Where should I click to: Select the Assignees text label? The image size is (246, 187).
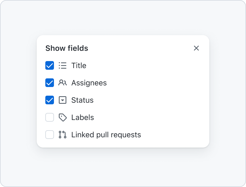[x=89, y=83]
